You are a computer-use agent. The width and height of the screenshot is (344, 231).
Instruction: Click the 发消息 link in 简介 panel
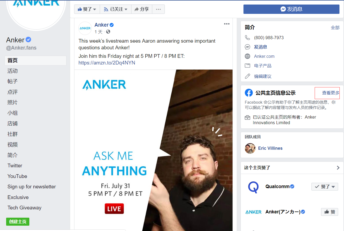point(261,47)
